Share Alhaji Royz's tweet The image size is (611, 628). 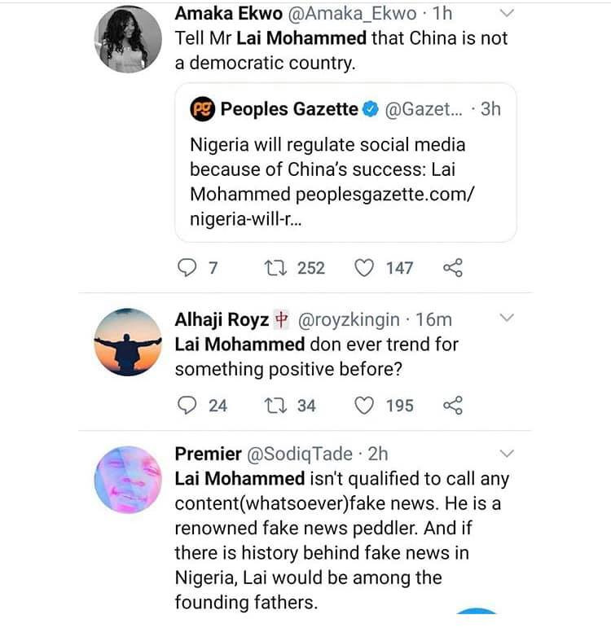[x=452, y=405]
